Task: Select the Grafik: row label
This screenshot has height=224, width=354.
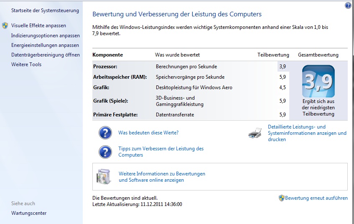Action: pos(101,88)
